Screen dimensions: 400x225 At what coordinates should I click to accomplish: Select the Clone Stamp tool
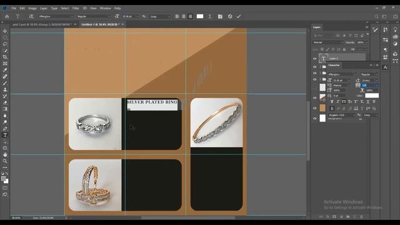(x=5, y=89)
